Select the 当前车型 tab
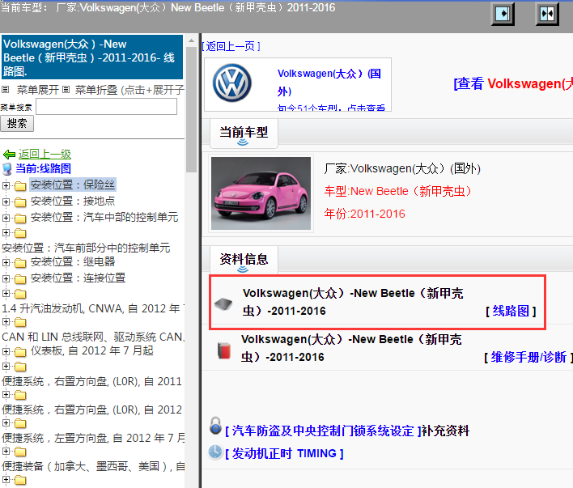This screenshot has width=573, height=488. tap(244, 133)
